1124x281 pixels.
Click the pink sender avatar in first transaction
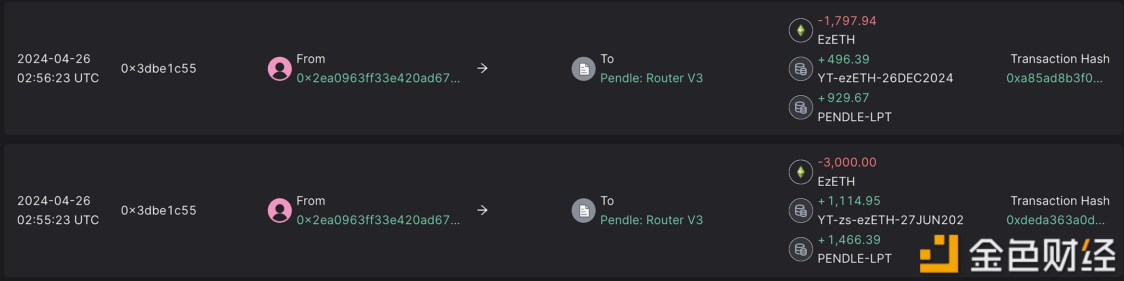coord(279,68)
